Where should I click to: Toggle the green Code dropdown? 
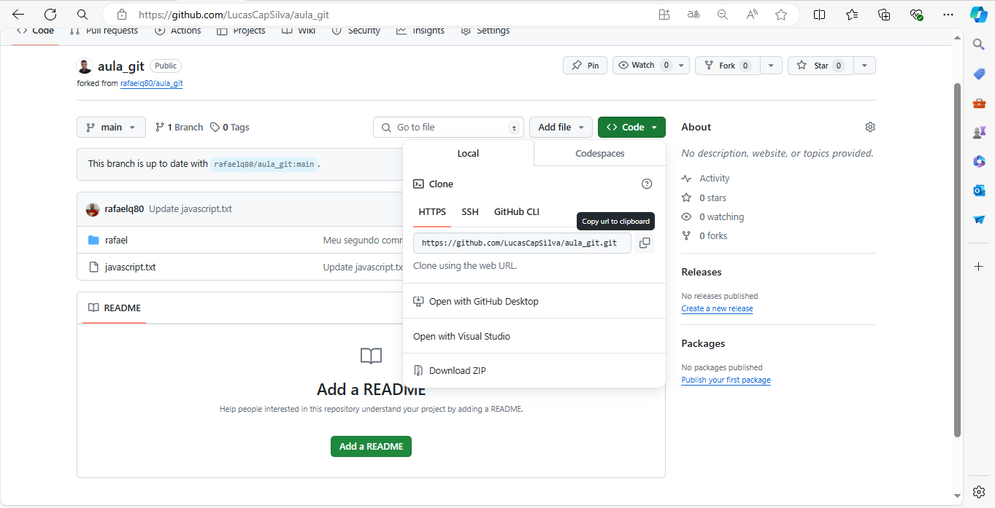[631, 127]
